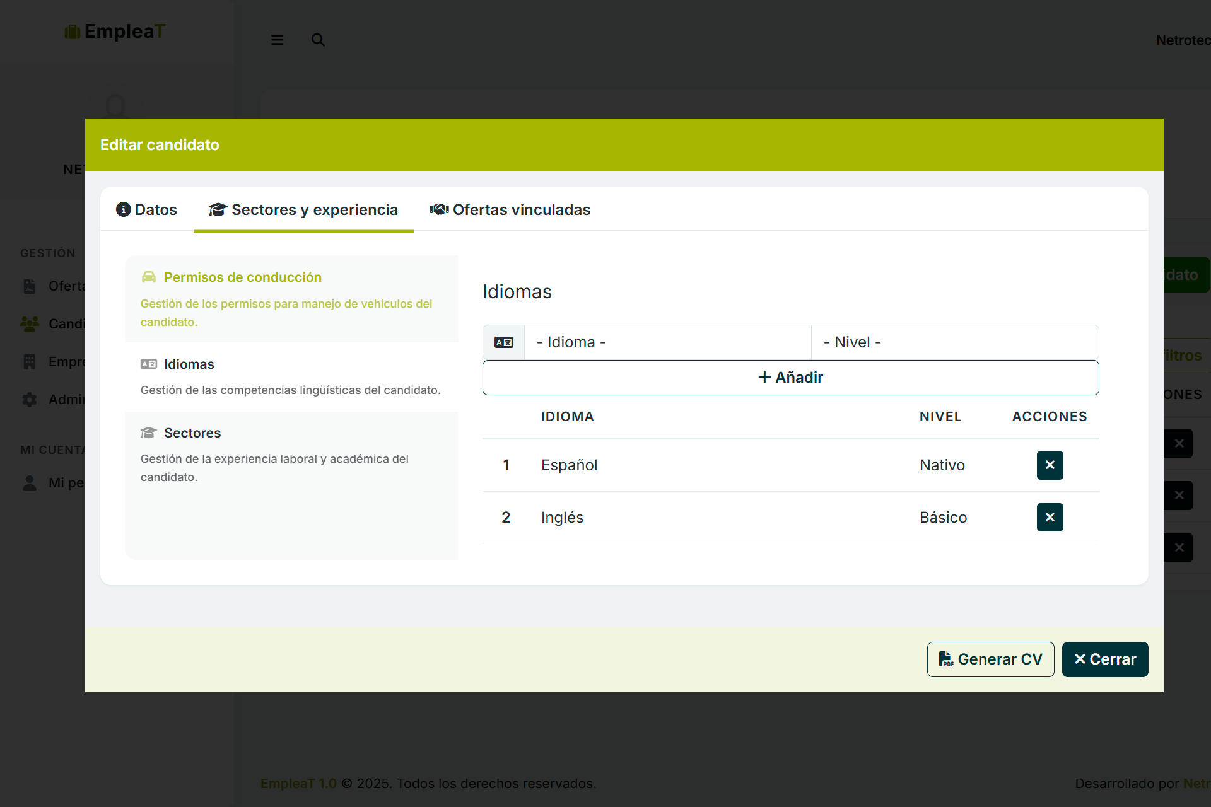Open the hamburger menu icon

[277, 40]
